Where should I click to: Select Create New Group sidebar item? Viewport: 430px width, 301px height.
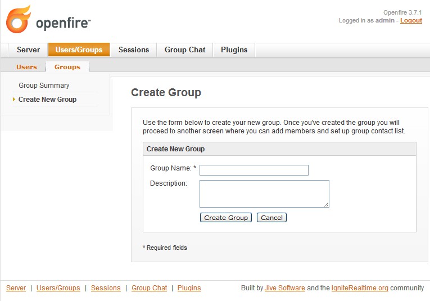[x=47, y=100]
